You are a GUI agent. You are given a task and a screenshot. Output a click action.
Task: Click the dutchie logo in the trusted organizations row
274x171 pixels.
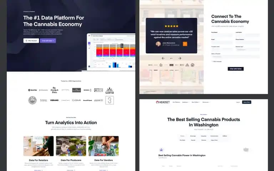(x=32, y=90)
